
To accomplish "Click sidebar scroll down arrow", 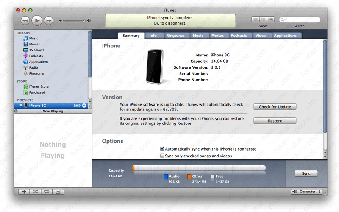I will click(x=90, y=106).
